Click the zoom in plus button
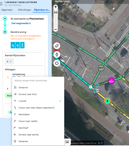129x146 pixels. tap(55, 7)
